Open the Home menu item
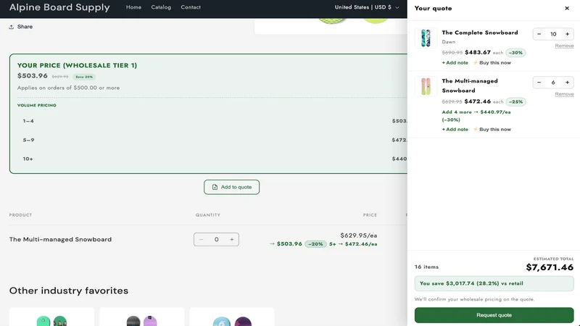 click(133, 7)
